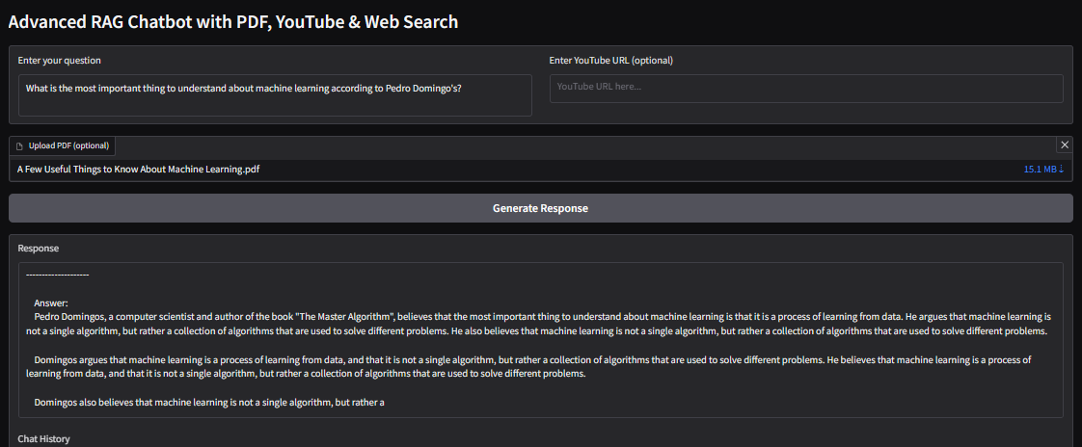Click the paragraph mentioning 'The Master Algorithm'
The height and width of the screenshot is (447, 1082).
pyautogui.click(x=540, y=324)
